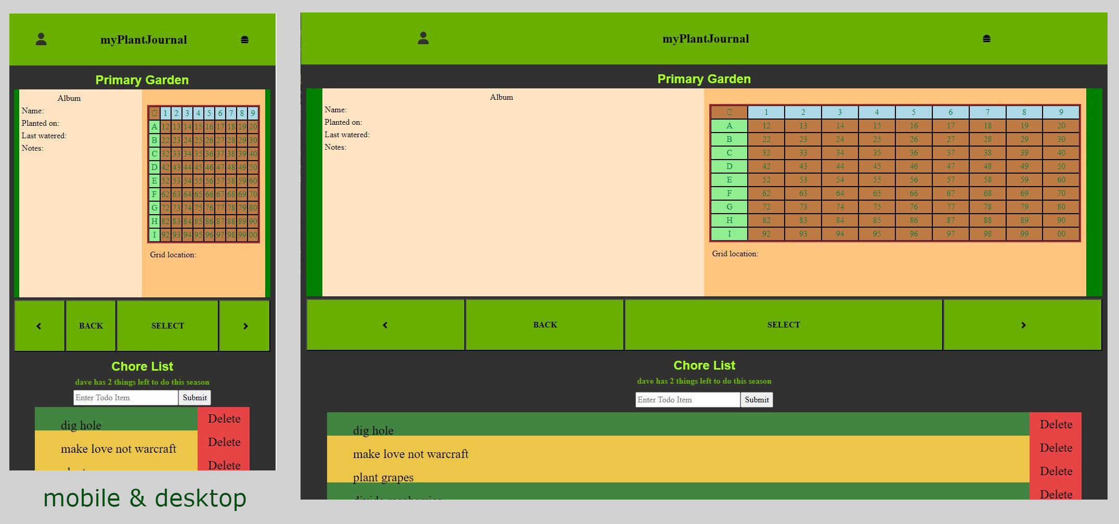The image size is (1119, 524).
Task: Click Submit button in desktop chore list
Action: (x=757, y=400)
